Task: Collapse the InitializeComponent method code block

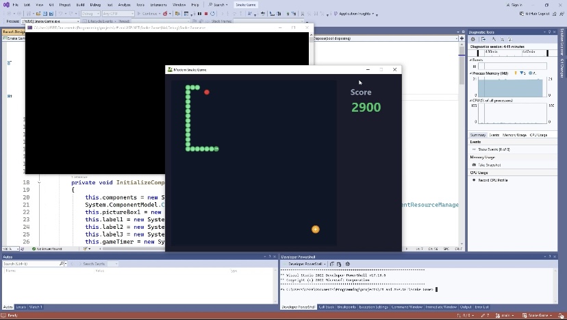Action: 39,183
